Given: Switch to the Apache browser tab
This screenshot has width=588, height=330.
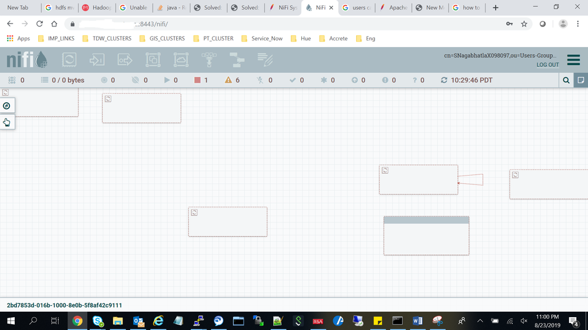Looking at the screenshot, I should point(394,8).
